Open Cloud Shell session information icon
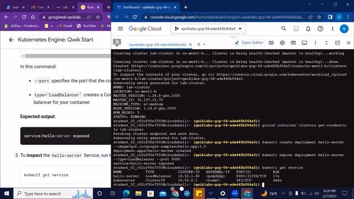Image resolution: width=354 pixels, height=199 pixels. click(x=304, y=43)
